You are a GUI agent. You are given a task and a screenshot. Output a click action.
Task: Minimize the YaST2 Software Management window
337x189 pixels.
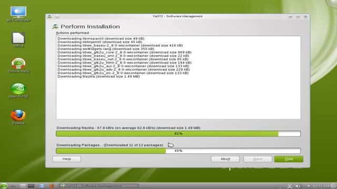(x=290, y=16)
